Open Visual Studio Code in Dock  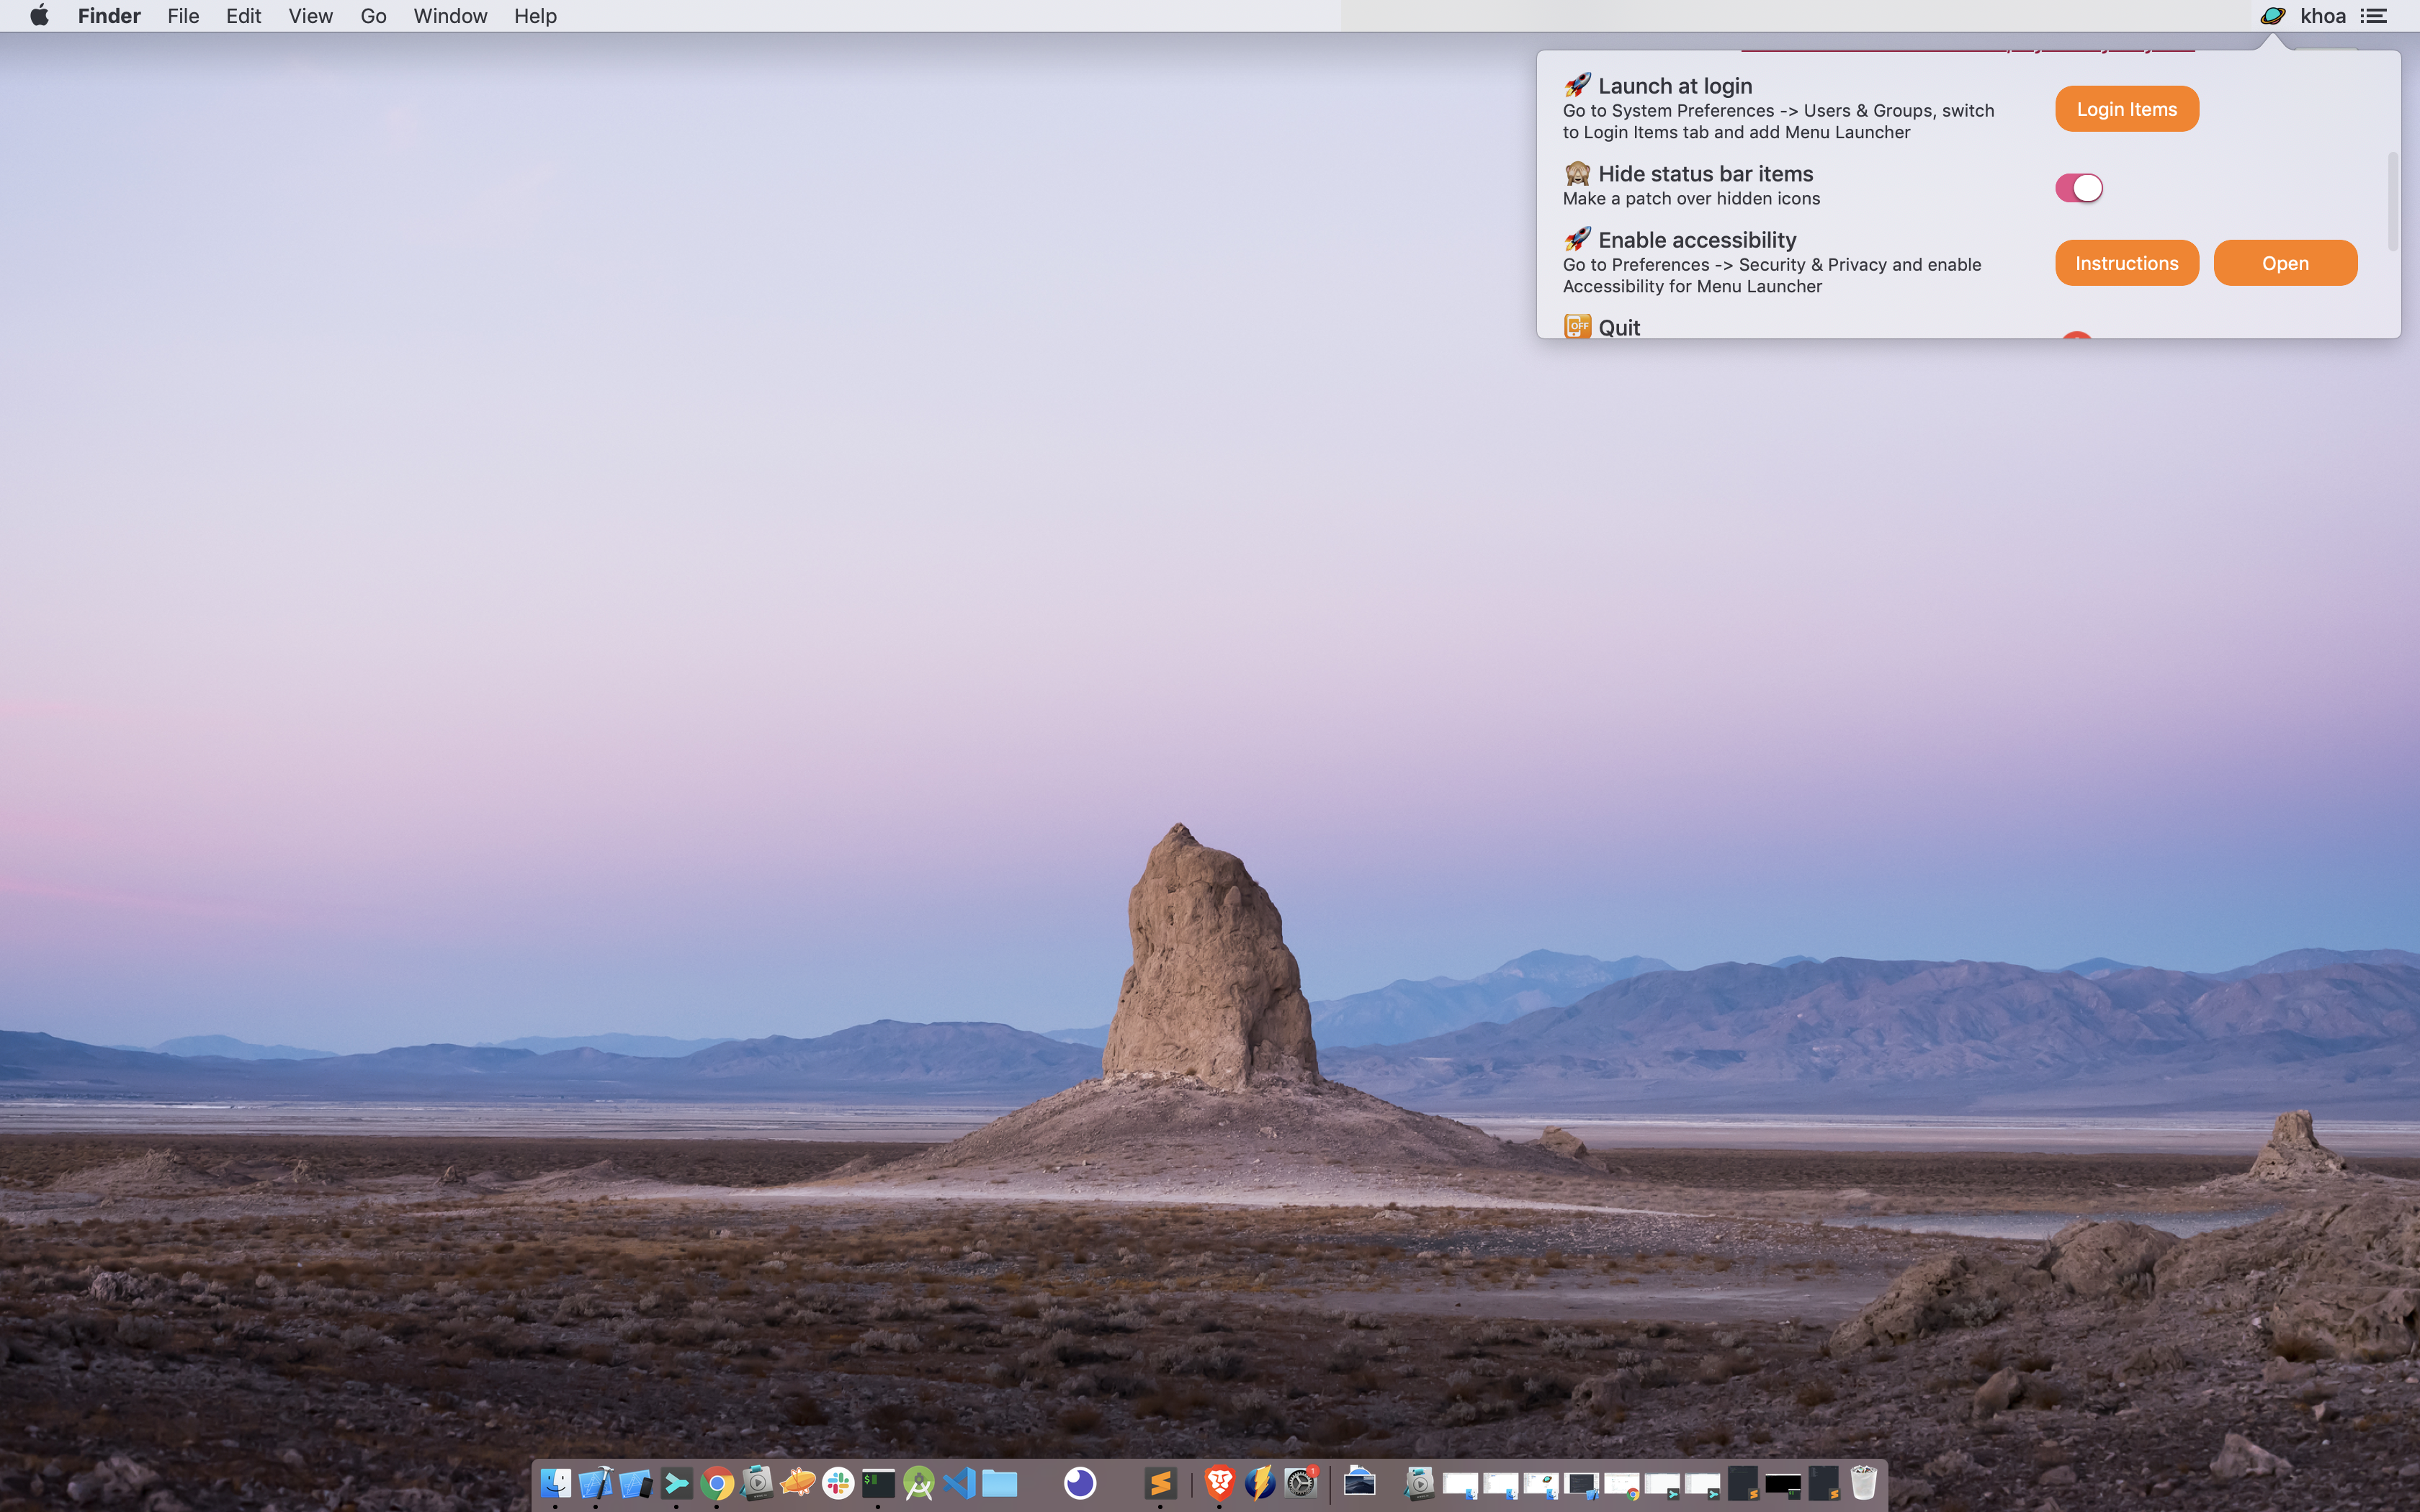click(959, 1482)
